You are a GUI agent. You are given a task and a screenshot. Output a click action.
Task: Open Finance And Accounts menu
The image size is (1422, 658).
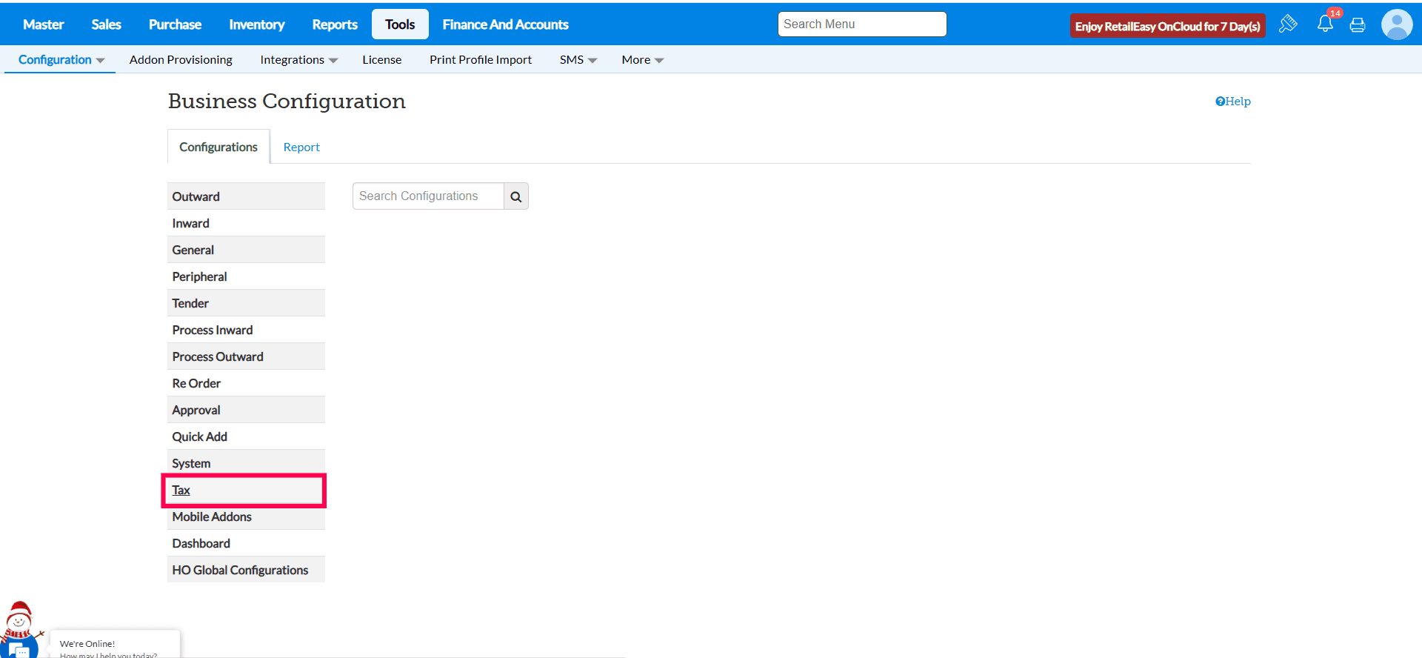505,24
